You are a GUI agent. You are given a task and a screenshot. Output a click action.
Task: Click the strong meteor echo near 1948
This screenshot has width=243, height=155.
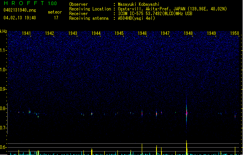[187, 113]
